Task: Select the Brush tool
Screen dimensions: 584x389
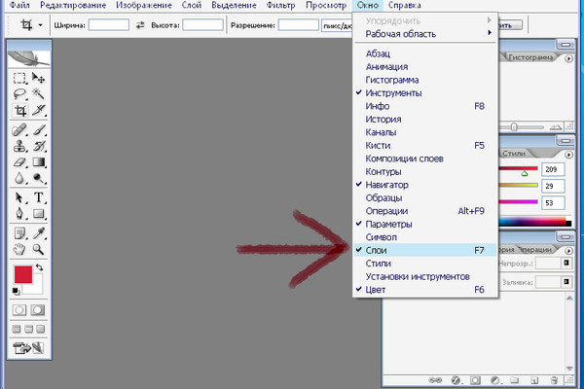Action: pyautogui.click(x=38, y=130)
